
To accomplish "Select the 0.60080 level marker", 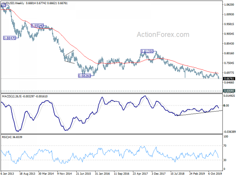I will tap(229, 91).
